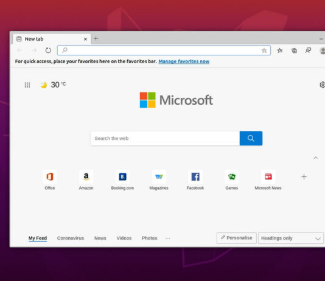Focus the Search the web box
This screenshot has height=281, width=325.
tap(165, 138)
